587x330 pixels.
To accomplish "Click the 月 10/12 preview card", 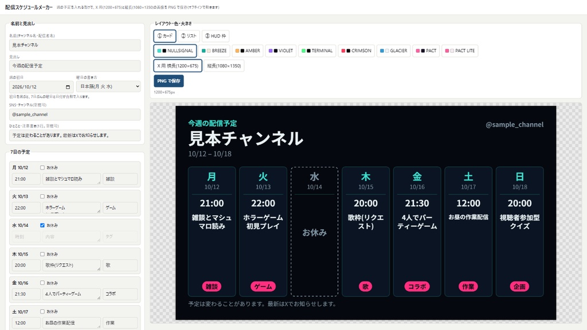I will click(x=212, y=231).
